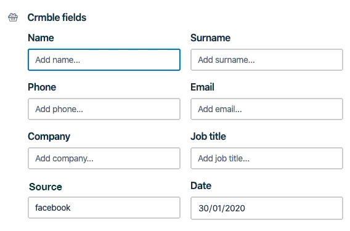The height and width of the screenshot is (231, 350).
Task: Select the Add surname text box
Action: pos(267,60)
